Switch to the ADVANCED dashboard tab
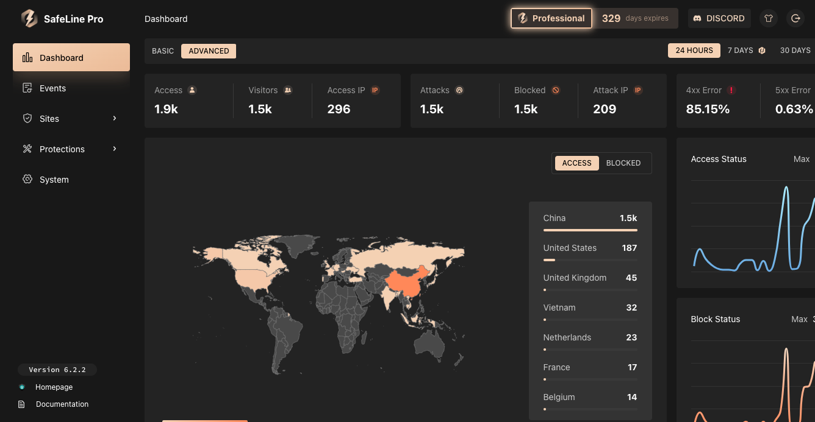 click(x=209, y=51)
